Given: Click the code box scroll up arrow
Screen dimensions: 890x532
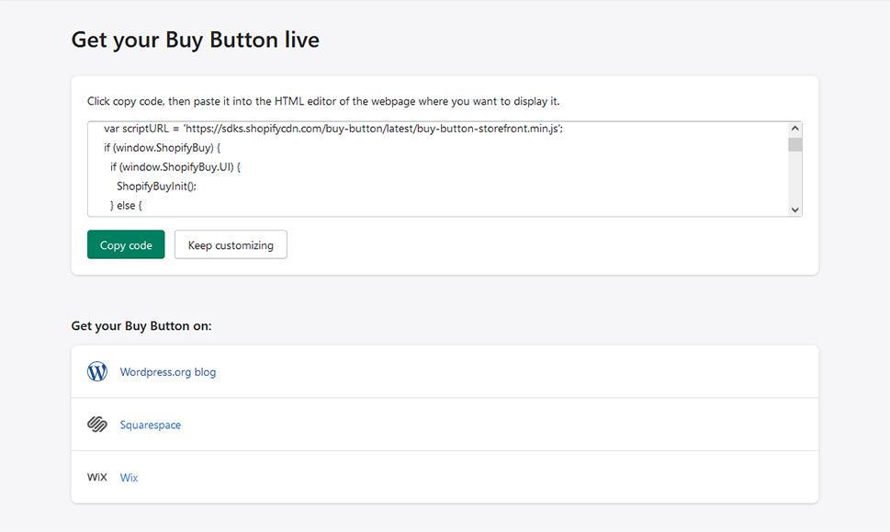Looking at the screenshot, I should pos(794,129).
